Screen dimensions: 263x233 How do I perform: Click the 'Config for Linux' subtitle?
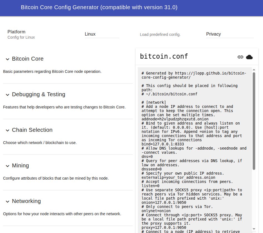tap(21, 37)
